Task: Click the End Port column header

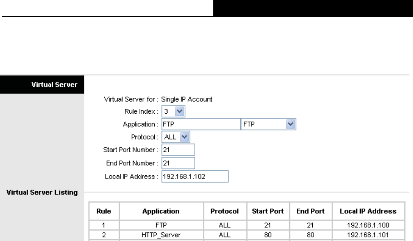Action: coord(310,211)
